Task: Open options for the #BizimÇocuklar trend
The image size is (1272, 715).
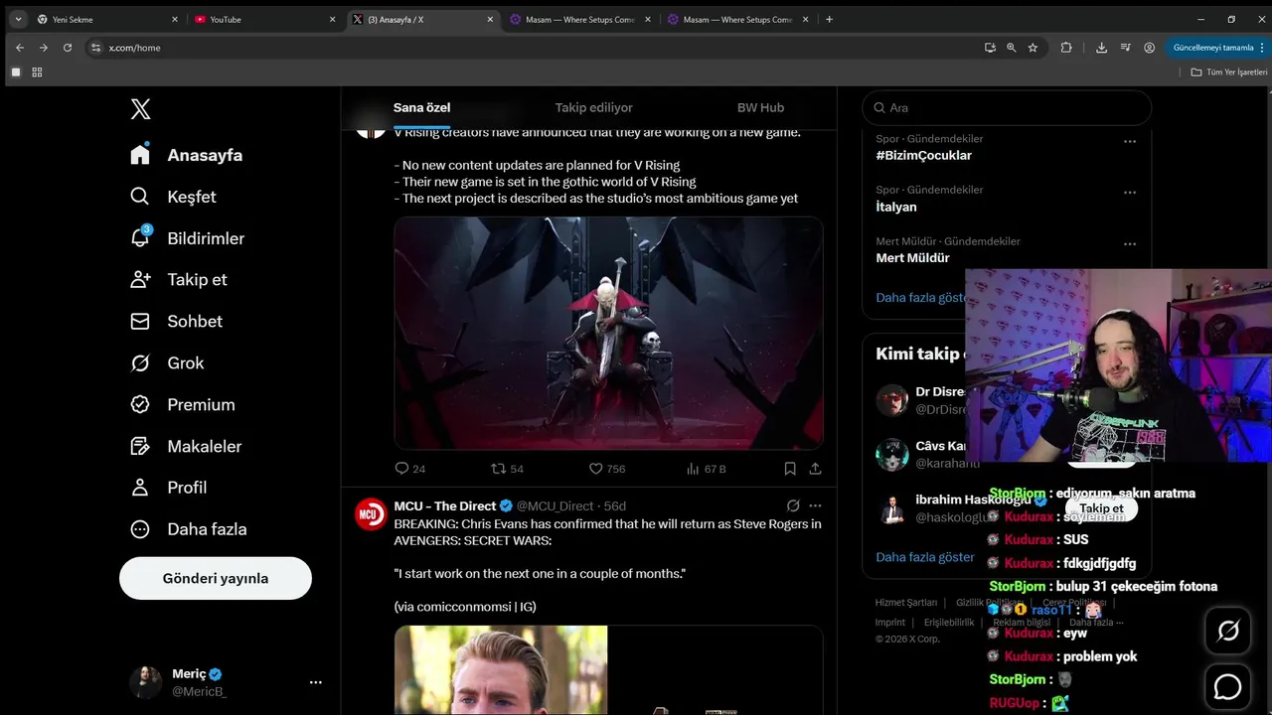Action: [x=1130, y=142]
